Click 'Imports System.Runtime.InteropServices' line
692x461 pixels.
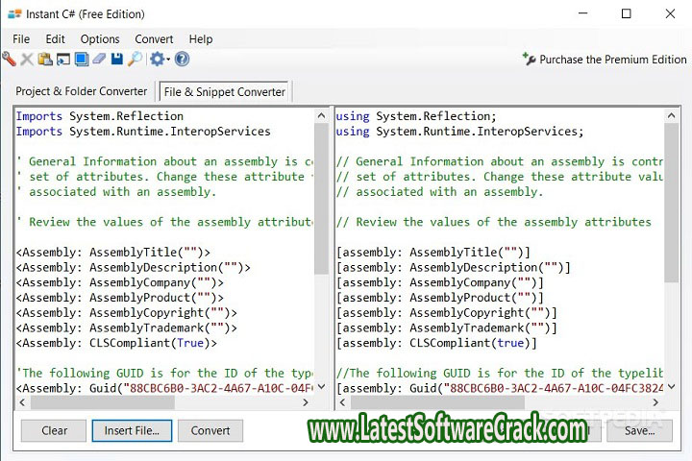pos(143,132)
